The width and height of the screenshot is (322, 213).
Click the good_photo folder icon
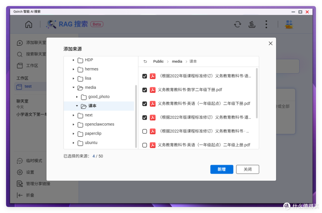pos(84,97)
